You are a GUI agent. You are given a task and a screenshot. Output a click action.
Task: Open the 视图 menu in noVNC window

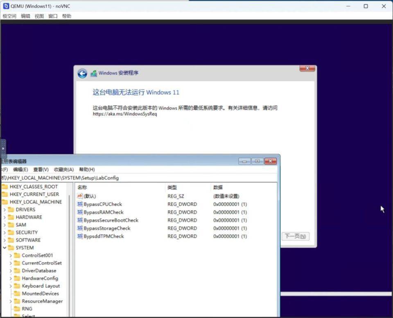tap(39, 16)
